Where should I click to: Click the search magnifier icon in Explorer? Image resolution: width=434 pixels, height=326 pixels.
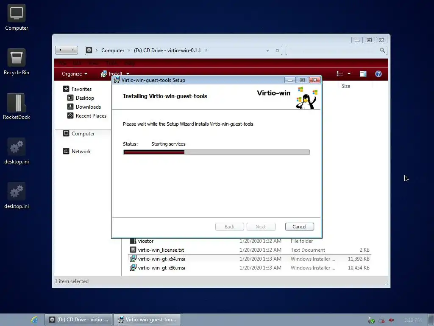[x=382, y=50]
